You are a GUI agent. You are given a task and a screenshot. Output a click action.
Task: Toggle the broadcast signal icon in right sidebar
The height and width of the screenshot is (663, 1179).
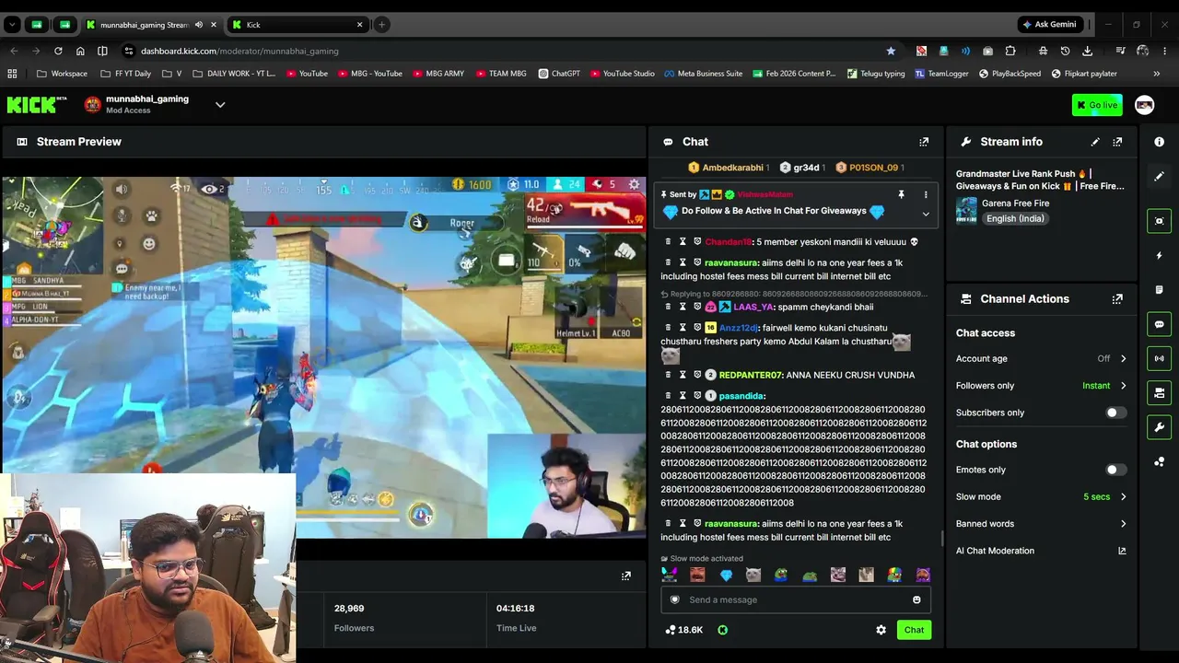click(1160, 358)
